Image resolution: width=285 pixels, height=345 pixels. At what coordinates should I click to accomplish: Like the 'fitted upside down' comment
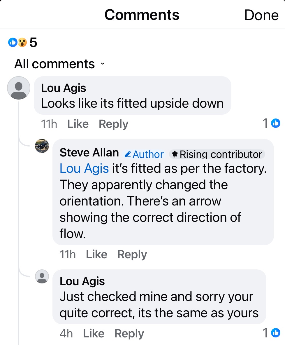click(78, 124)
